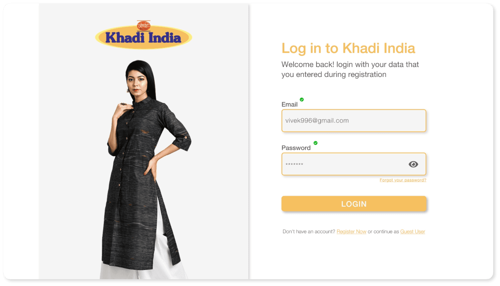Image resolution: width=500 pixels, height=286 pixels.
Task: Show password using the eye icon
Action: click(x=413, y=164)
